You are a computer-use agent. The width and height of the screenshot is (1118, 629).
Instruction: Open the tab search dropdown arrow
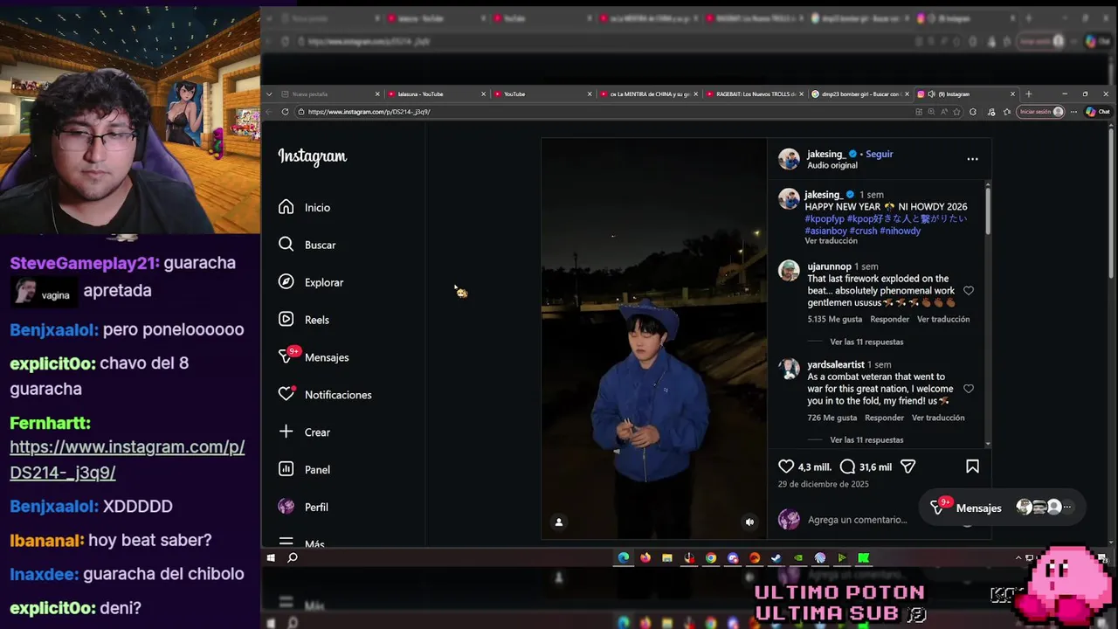pos(269,93)
